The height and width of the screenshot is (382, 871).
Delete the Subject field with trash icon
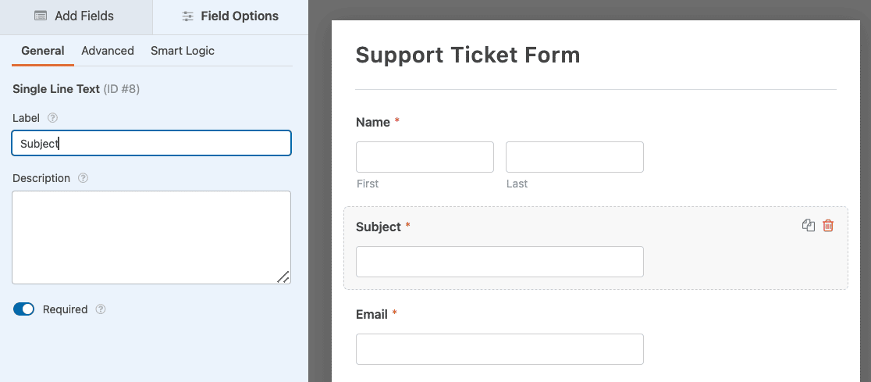(827, 225)
